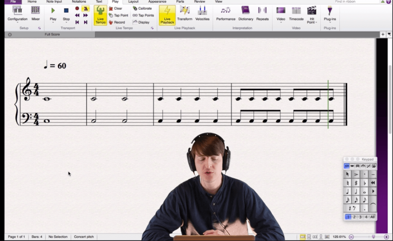Toggle the Live Tempo button
The image size is (393, 241).
click(x=100, y=15)
